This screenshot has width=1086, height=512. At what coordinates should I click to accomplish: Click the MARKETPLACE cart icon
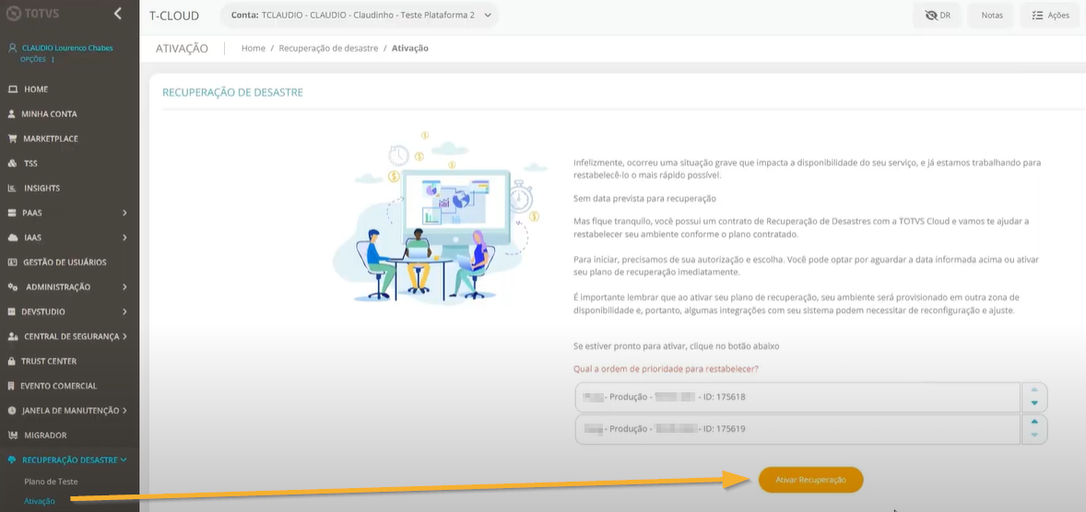(12, 138)
